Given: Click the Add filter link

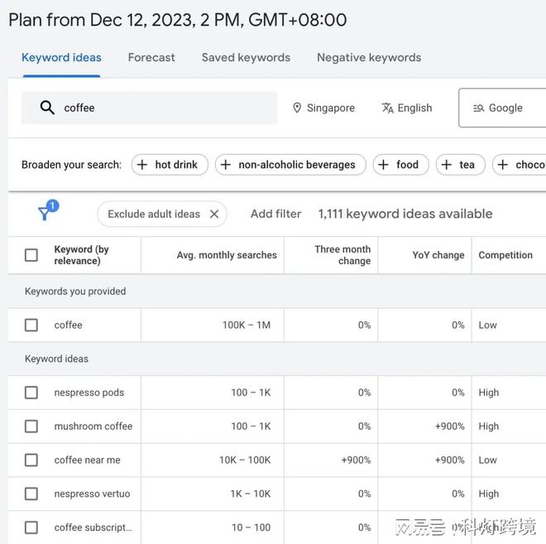Looking at the screenshot, I should click(x=275, y=214).
